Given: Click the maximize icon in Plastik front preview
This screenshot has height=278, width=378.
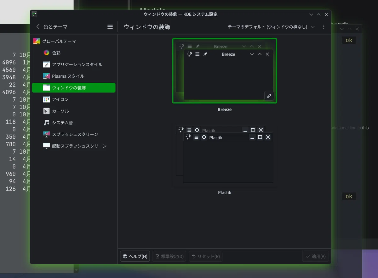Looking at the screenshot, I should coord(260,137).
